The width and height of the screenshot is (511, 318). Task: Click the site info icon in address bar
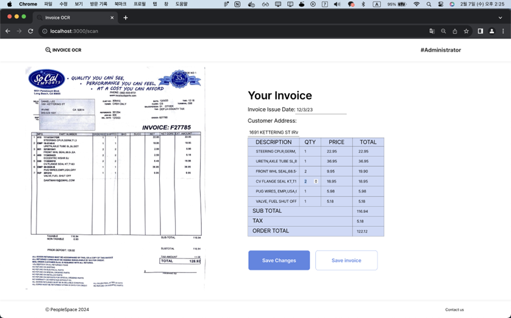click(45, 31)
